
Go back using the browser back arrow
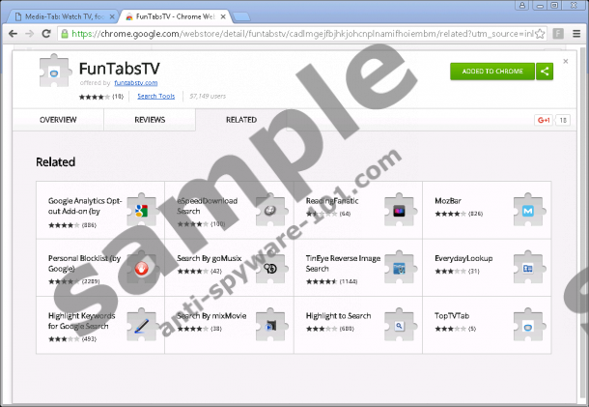tap(11, 32)
